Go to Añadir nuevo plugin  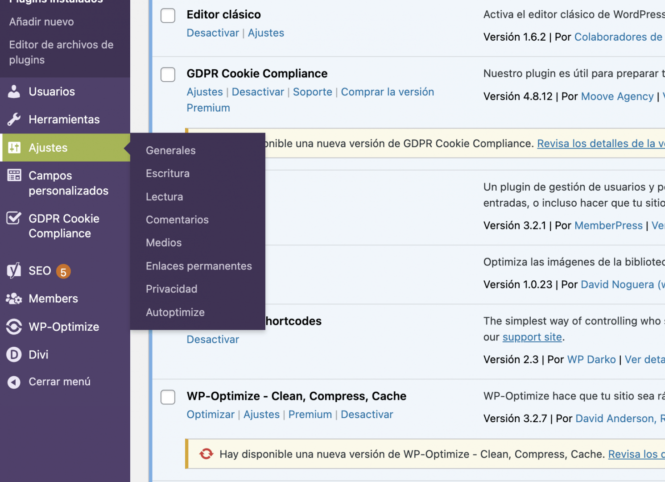tap(41, 22)
